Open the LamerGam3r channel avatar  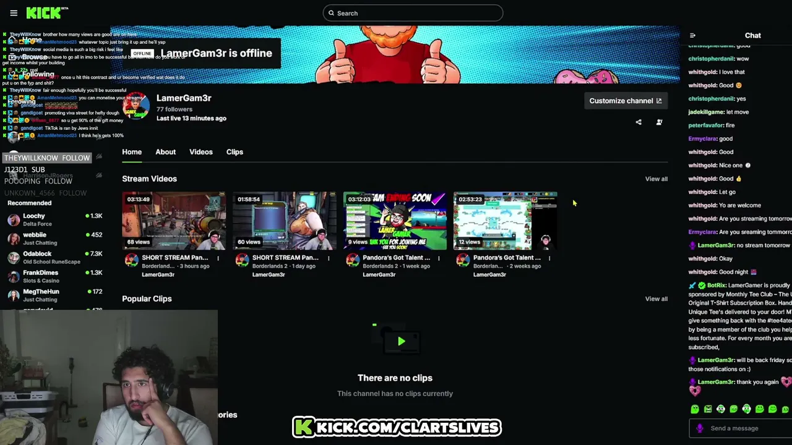tap(136, 107)
